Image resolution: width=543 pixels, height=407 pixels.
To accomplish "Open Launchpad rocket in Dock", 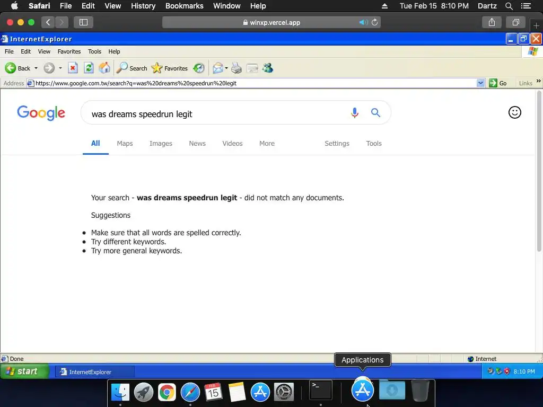I will point(143,392).
